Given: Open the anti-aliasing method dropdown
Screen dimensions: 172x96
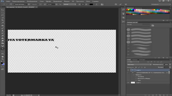Looking at the screenshot, I should 70,5.
